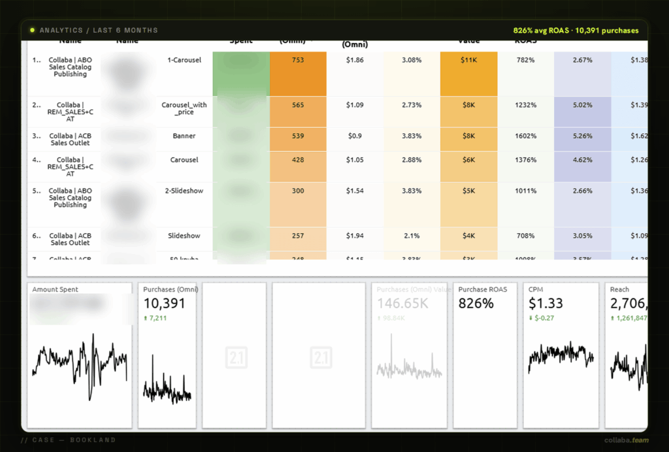Click the Carousel_with_price ad name
The height and width of the screenshot is (452, 669).
tap(184, 108)
